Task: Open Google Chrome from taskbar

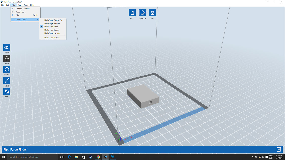Action: [x=98, y=157]
